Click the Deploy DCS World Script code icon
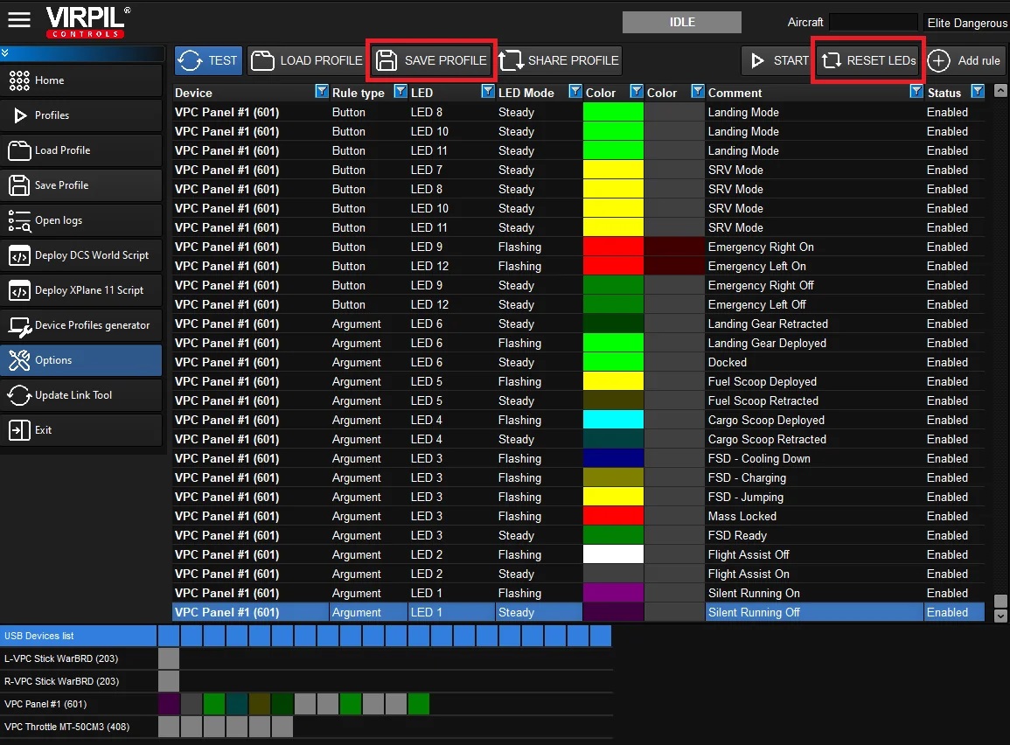This screenshot has width=1010, height=745. coord(18,255)
